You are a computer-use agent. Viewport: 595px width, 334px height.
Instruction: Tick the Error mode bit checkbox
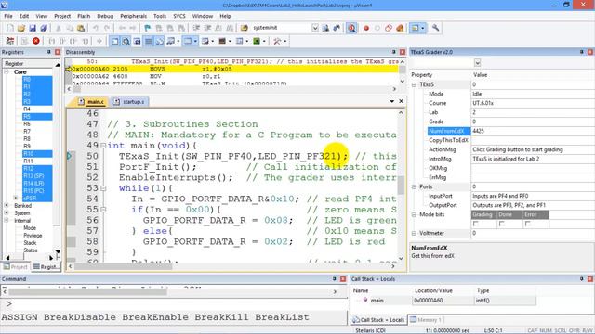[527, 225]
